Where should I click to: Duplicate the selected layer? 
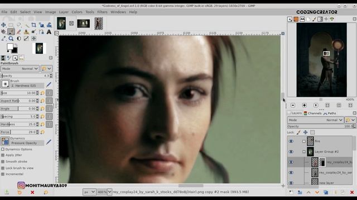(x=326, y=192)
